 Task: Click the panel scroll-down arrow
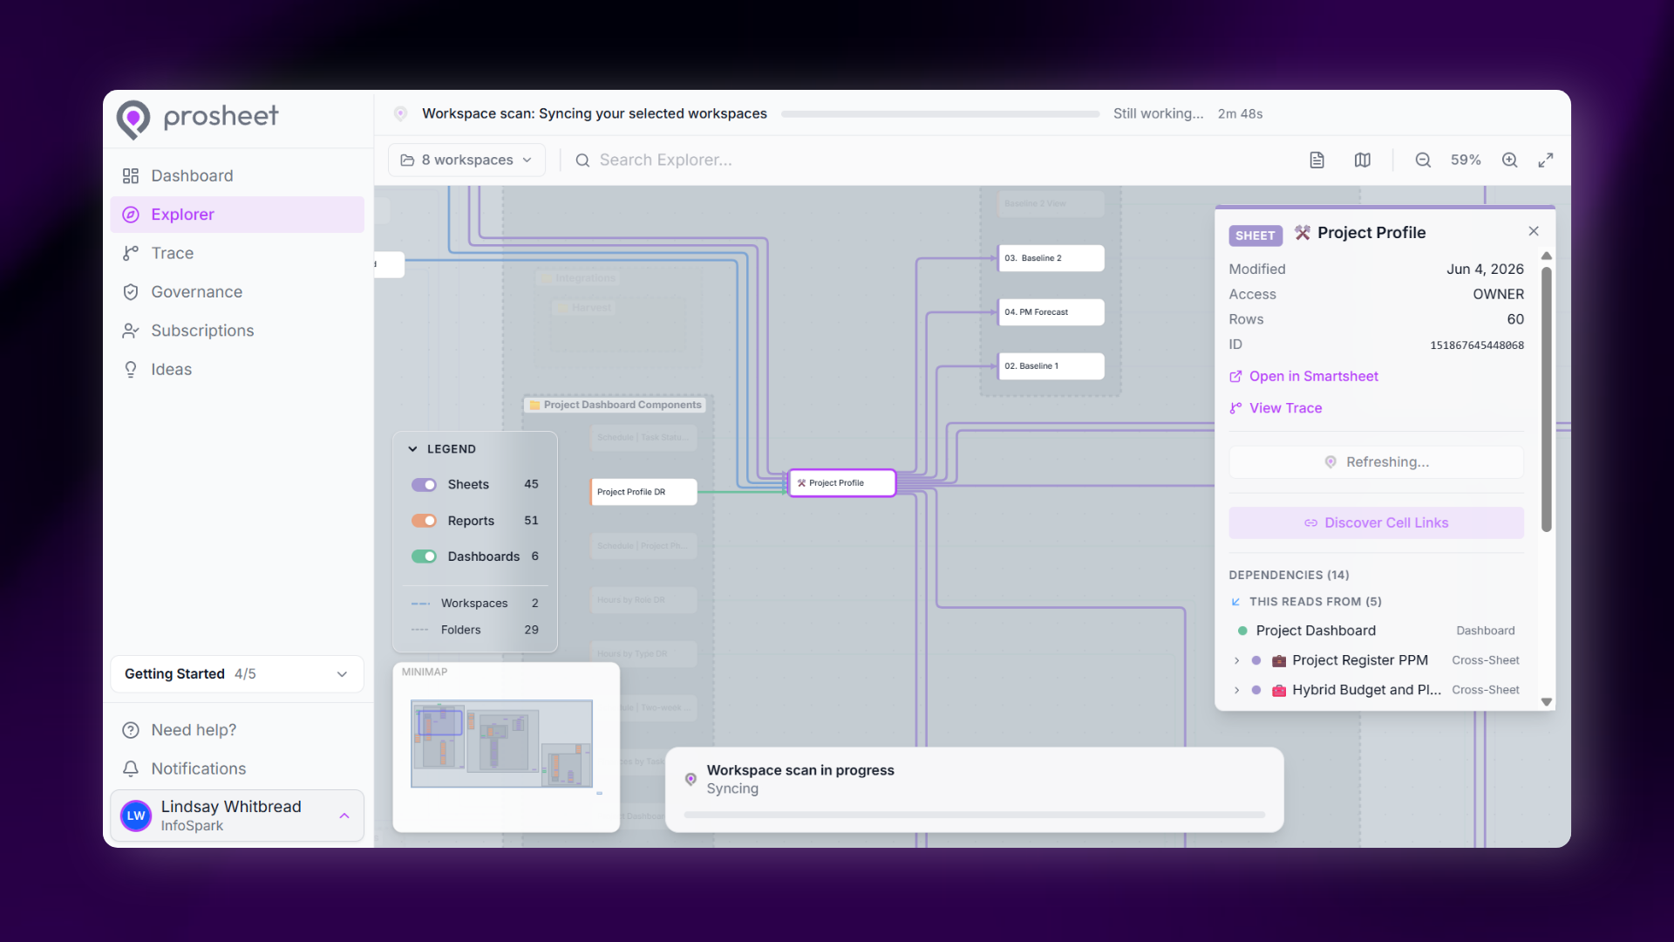[x=1547, y=702]
